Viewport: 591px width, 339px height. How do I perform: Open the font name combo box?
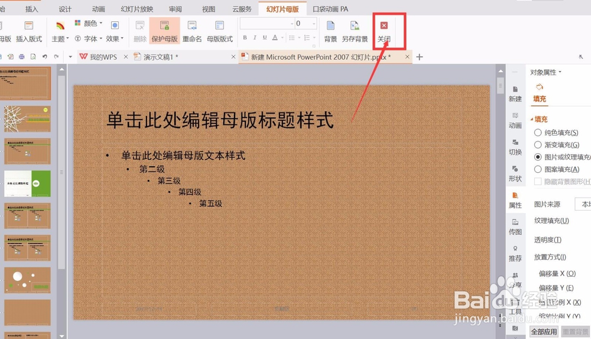coord(267,24)
